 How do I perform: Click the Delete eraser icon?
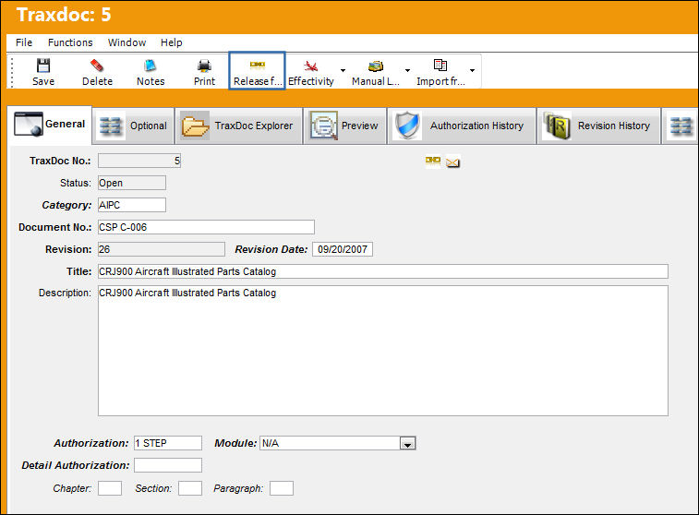pos(97,66)
